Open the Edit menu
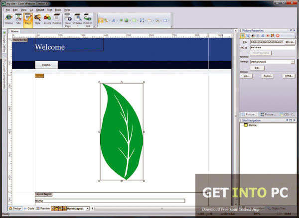 (15, 10)
